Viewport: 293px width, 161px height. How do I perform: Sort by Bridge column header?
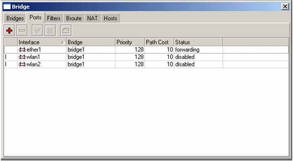91,42
